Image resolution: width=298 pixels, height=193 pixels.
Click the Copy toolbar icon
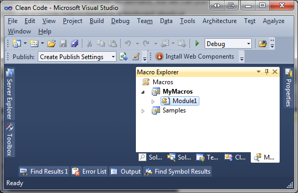(x=101, y=43)
